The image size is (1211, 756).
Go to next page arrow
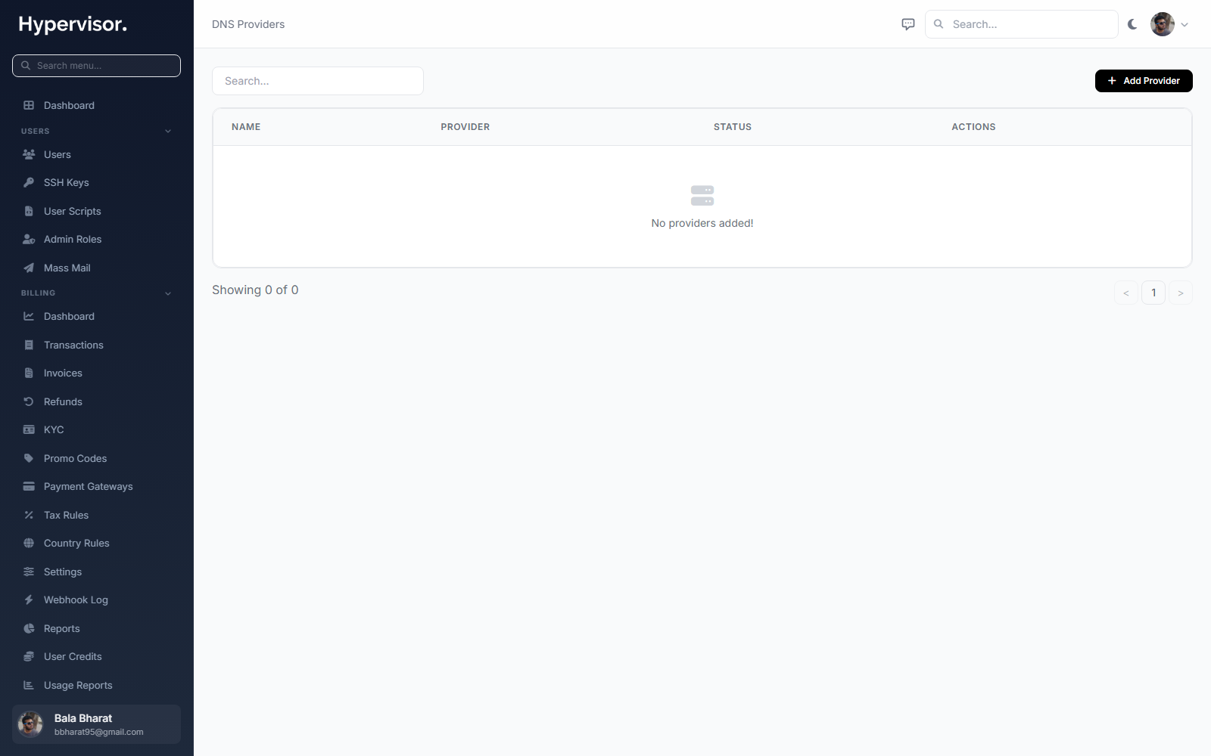coord(1181,293)
